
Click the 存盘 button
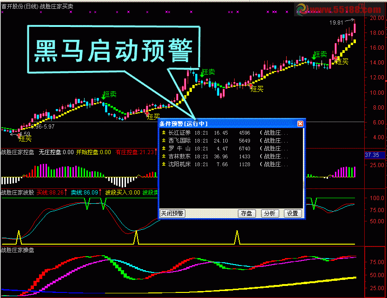(x=247, y=214)
